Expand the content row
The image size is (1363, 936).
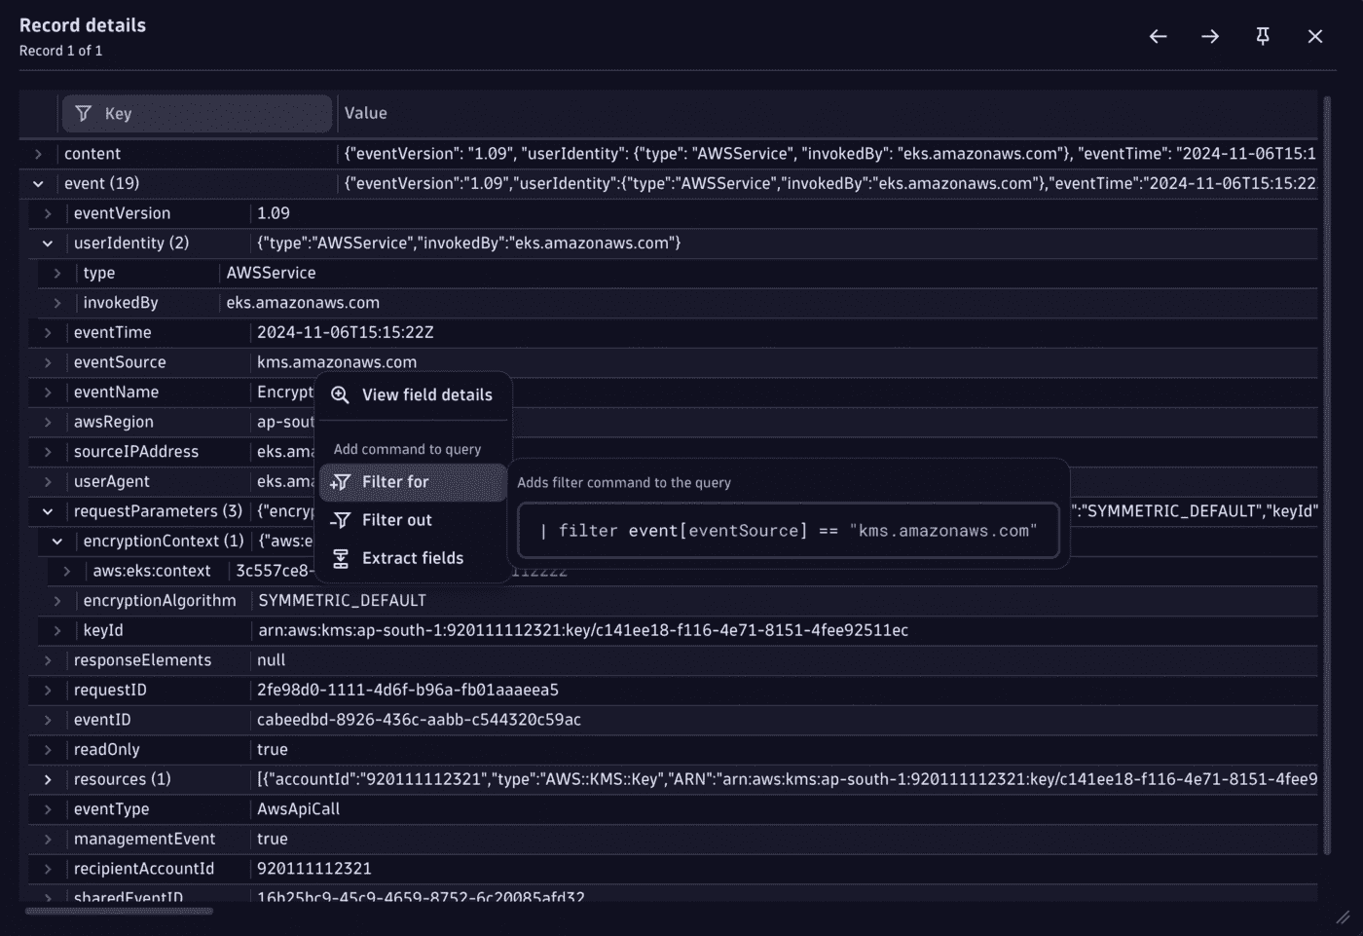tap(38, 154)
